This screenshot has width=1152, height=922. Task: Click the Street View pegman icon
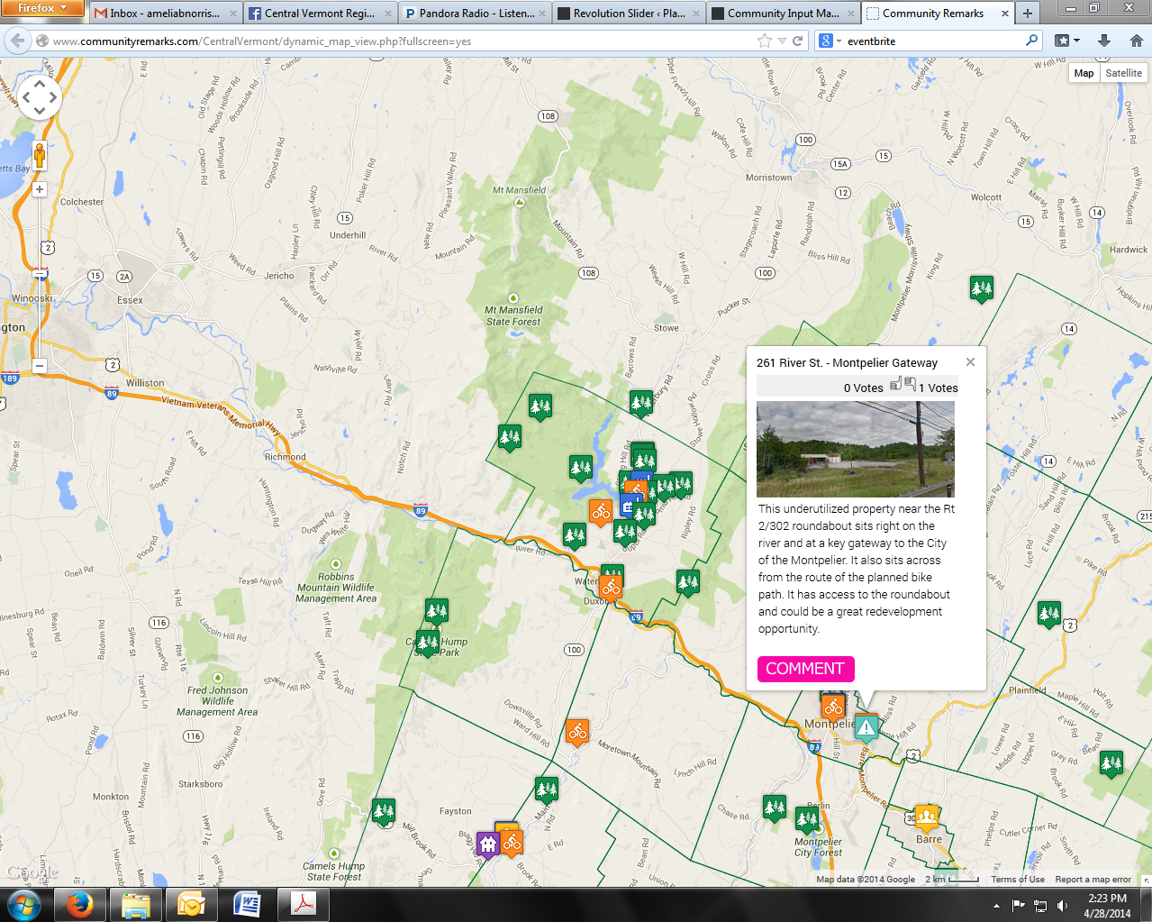point(40,155)
